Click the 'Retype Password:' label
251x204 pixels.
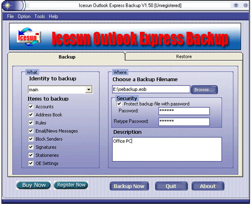tap(131, 121)
